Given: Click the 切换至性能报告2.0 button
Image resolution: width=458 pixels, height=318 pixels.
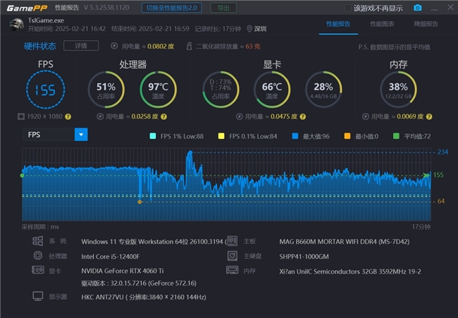Looking at the screenshot, I should (172, 8).
